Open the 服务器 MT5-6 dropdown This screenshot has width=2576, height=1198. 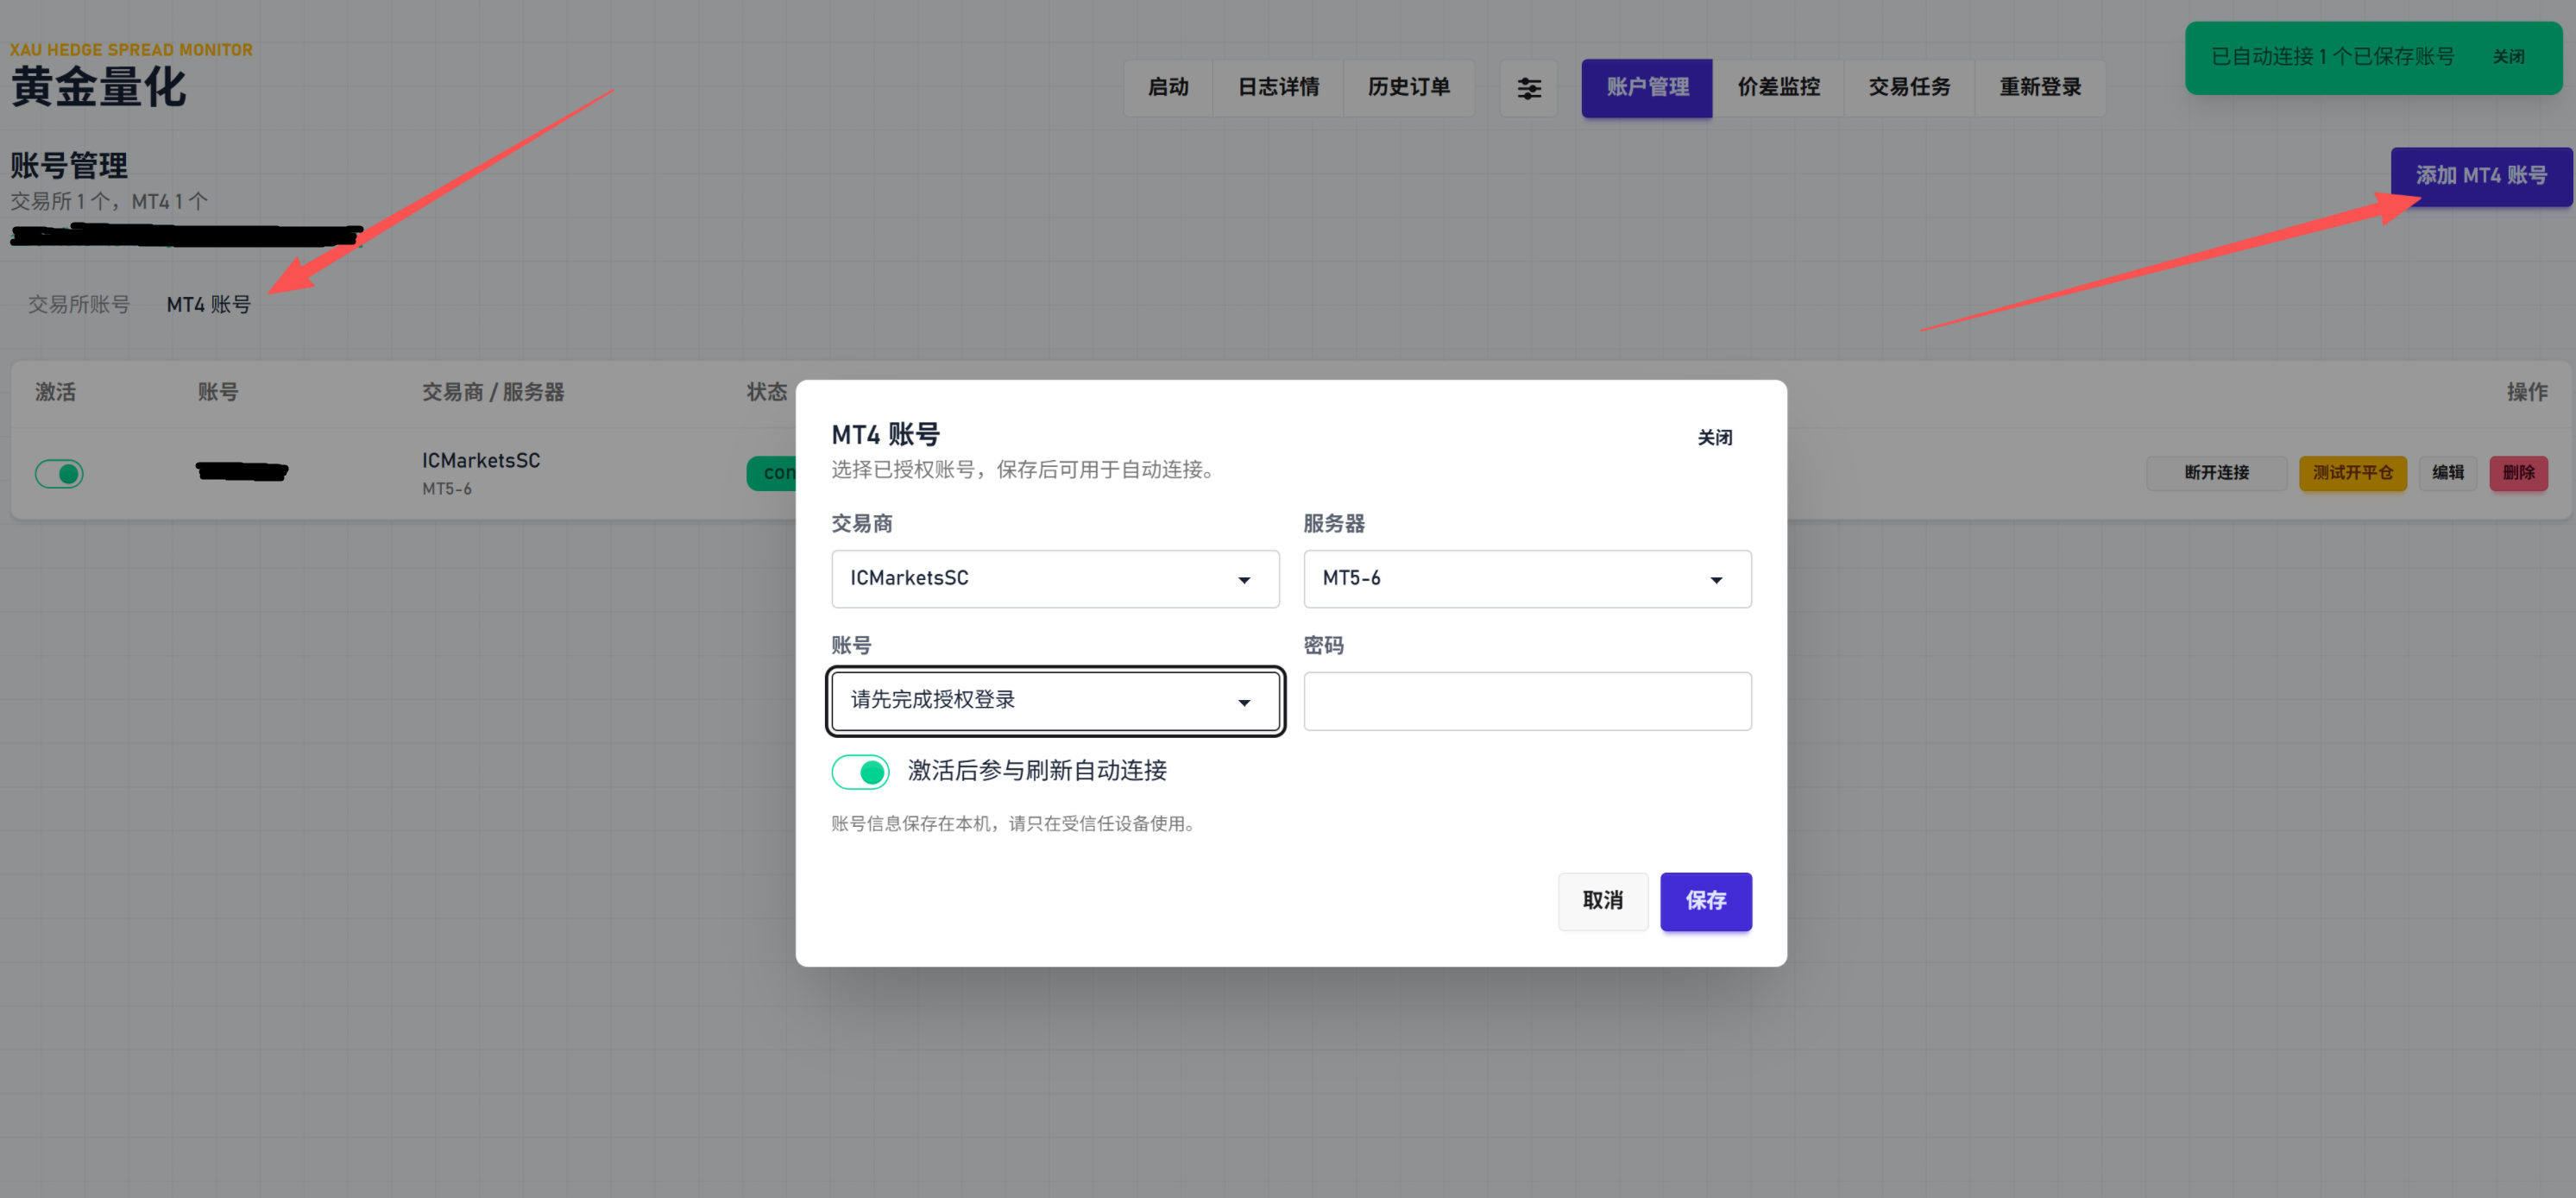click(x=1527, y=578)
